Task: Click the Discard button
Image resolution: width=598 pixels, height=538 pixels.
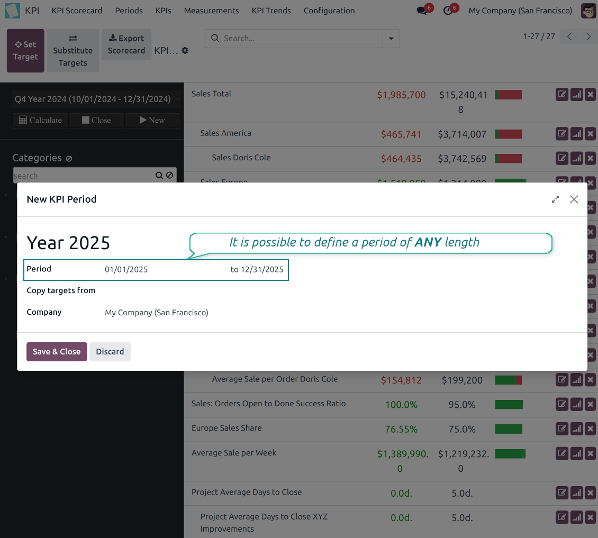Action: pos(110,352)
